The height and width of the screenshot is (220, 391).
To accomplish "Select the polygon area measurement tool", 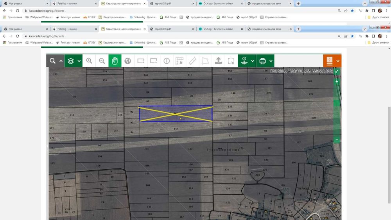I will [206, 61].
